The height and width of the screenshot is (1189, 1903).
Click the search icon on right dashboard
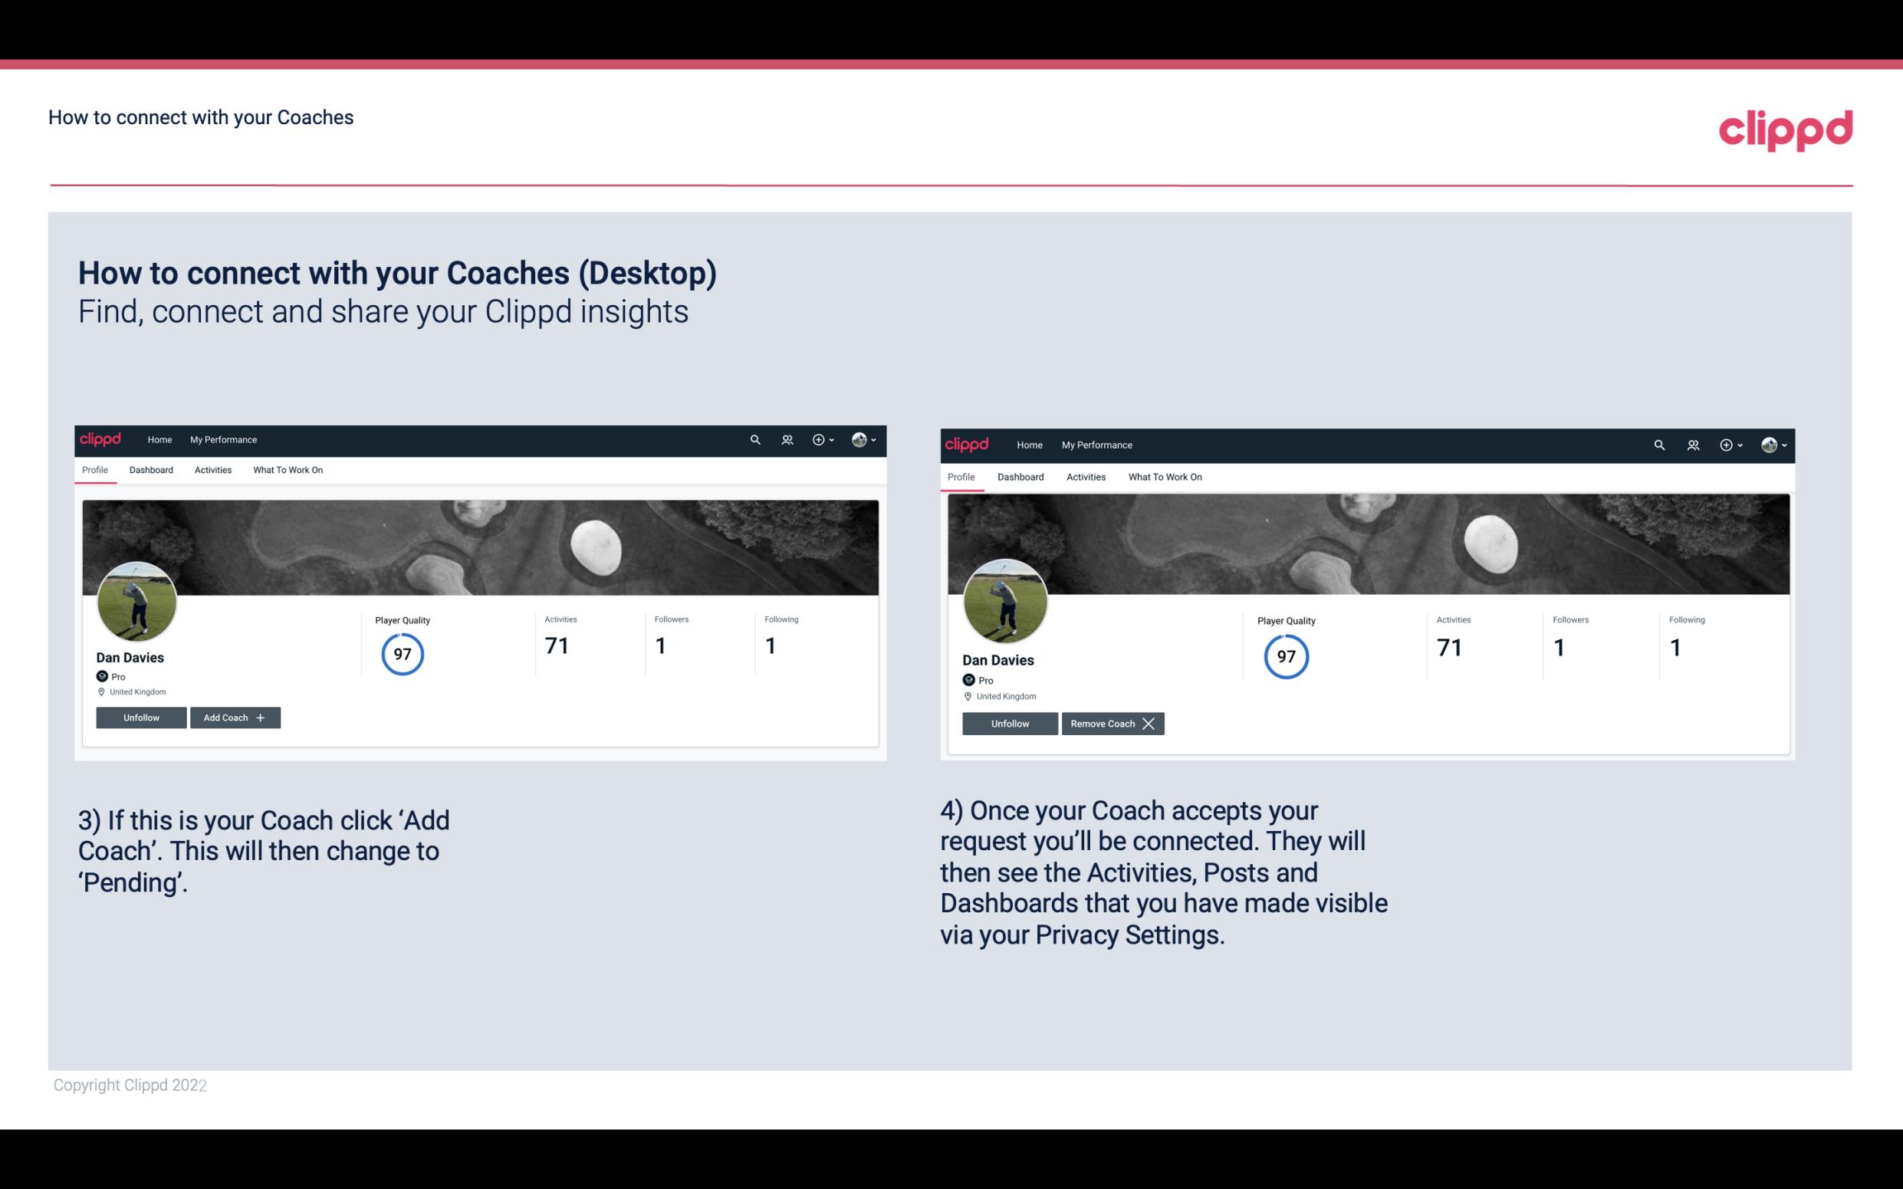pos(1658,444)
